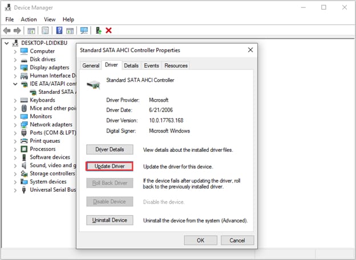Click the Keyboards category icon
The width and height of the screenshot is (356, 260).
24,100
